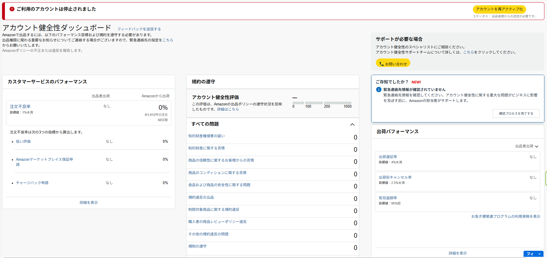The width and height of the screenshot is (547, 258).
Task: Click こちら link about account health support team
Action: click(469, 52)
